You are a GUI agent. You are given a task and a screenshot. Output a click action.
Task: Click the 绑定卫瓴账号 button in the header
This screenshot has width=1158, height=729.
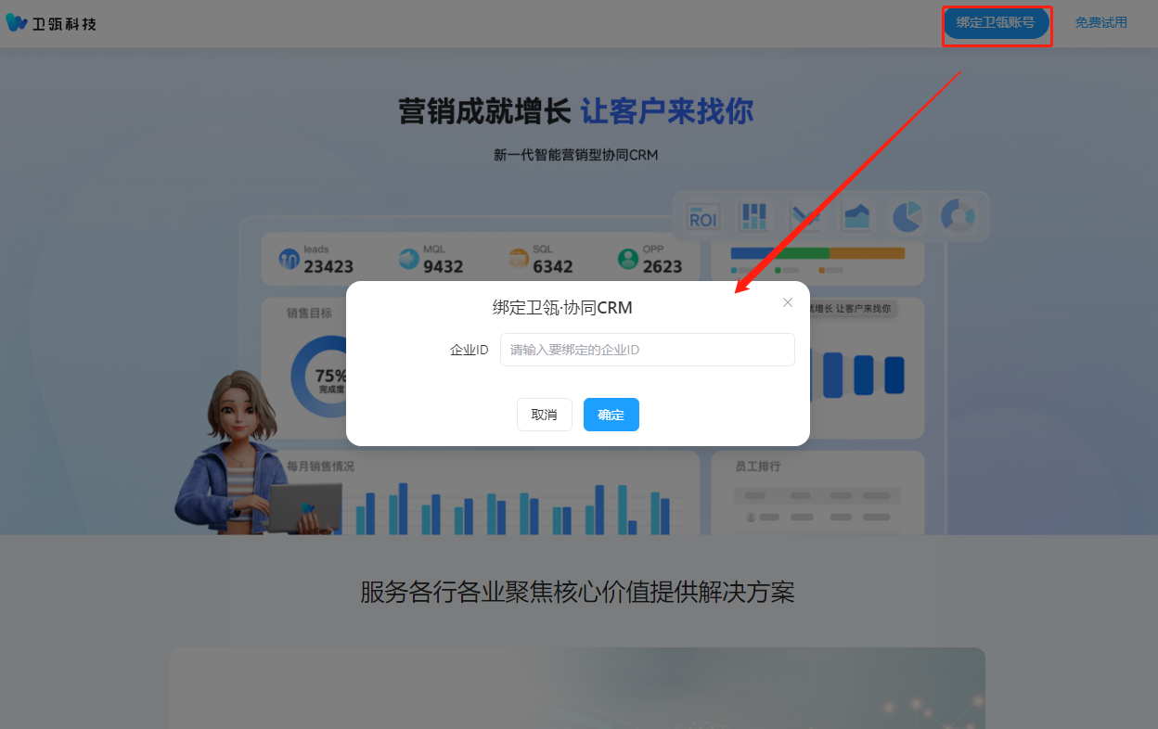996,23
